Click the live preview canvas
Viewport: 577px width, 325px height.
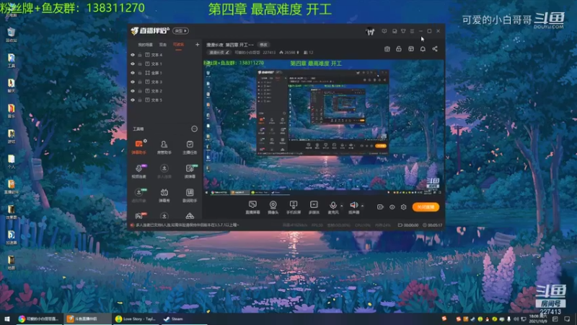(x=324, y=128)
